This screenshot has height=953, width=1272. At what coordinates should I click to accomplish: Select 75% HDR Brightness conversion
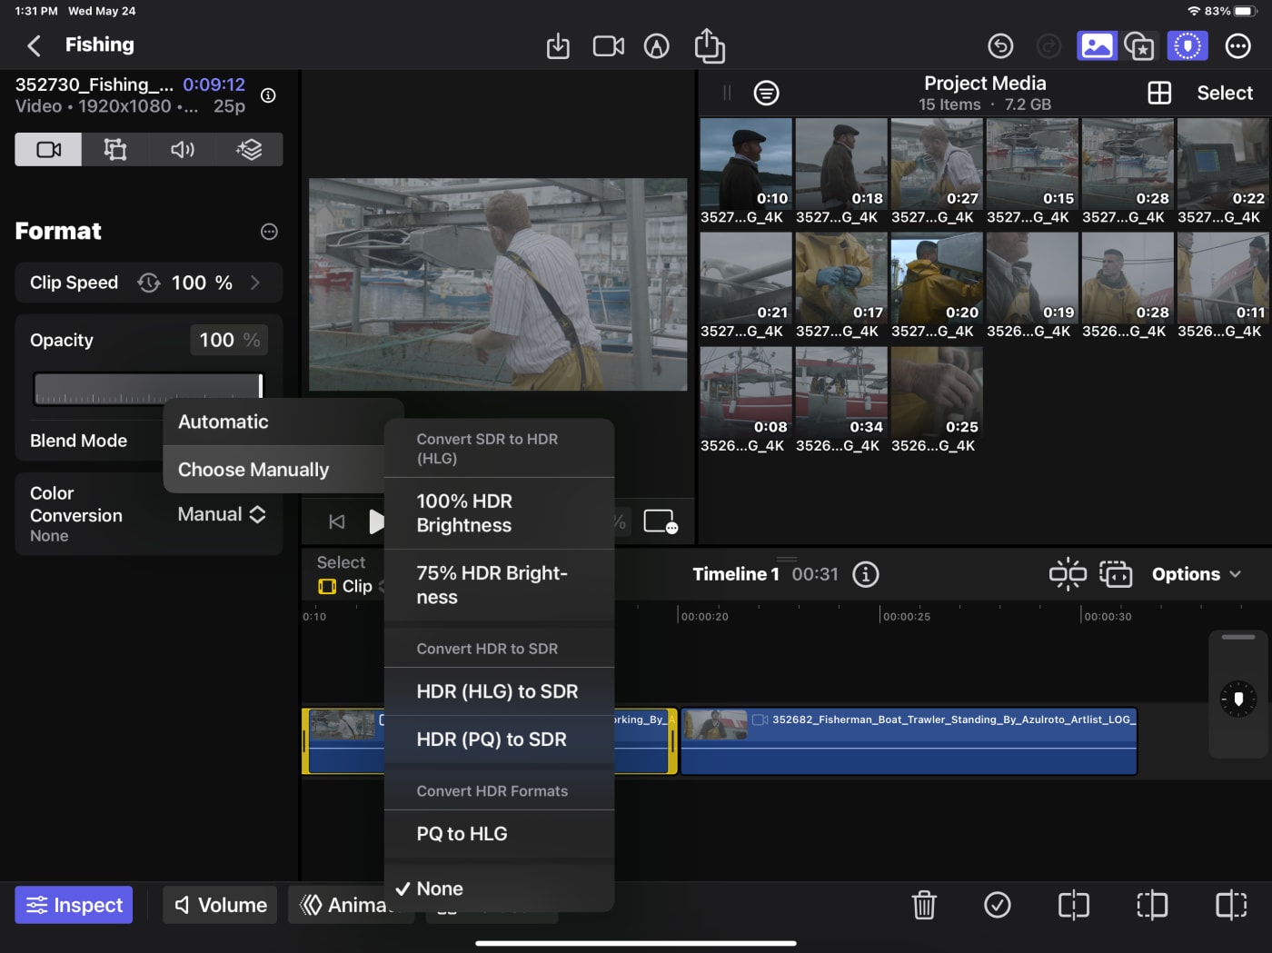click(x=499, y=585)
